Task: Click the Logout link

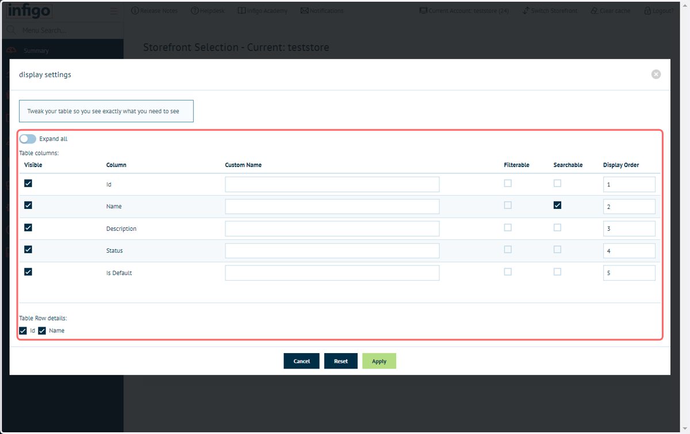Action: tap(659, 11)
